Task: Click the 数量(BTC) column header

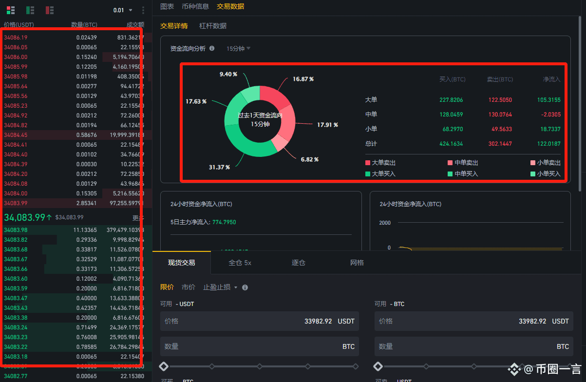Action: (x=84, y=24)
